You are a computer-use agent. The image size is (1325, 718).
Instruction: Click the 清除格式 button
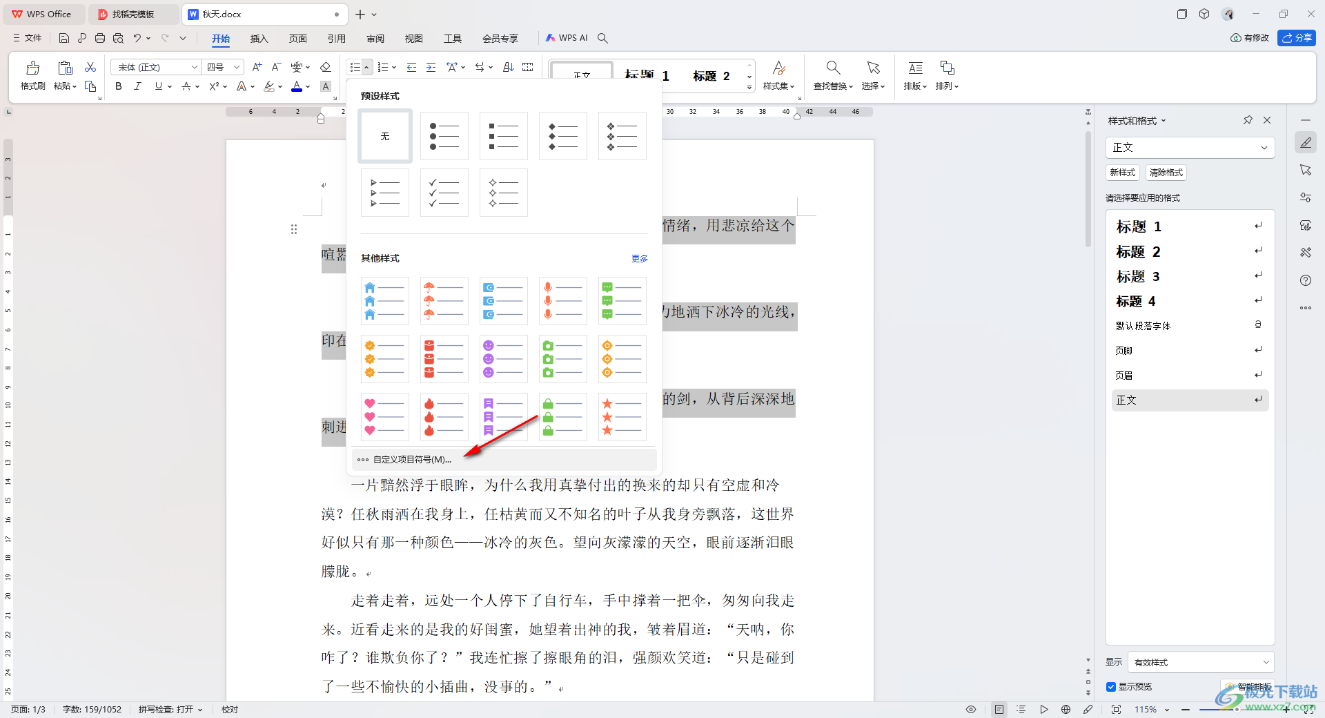pos(1166,173)
